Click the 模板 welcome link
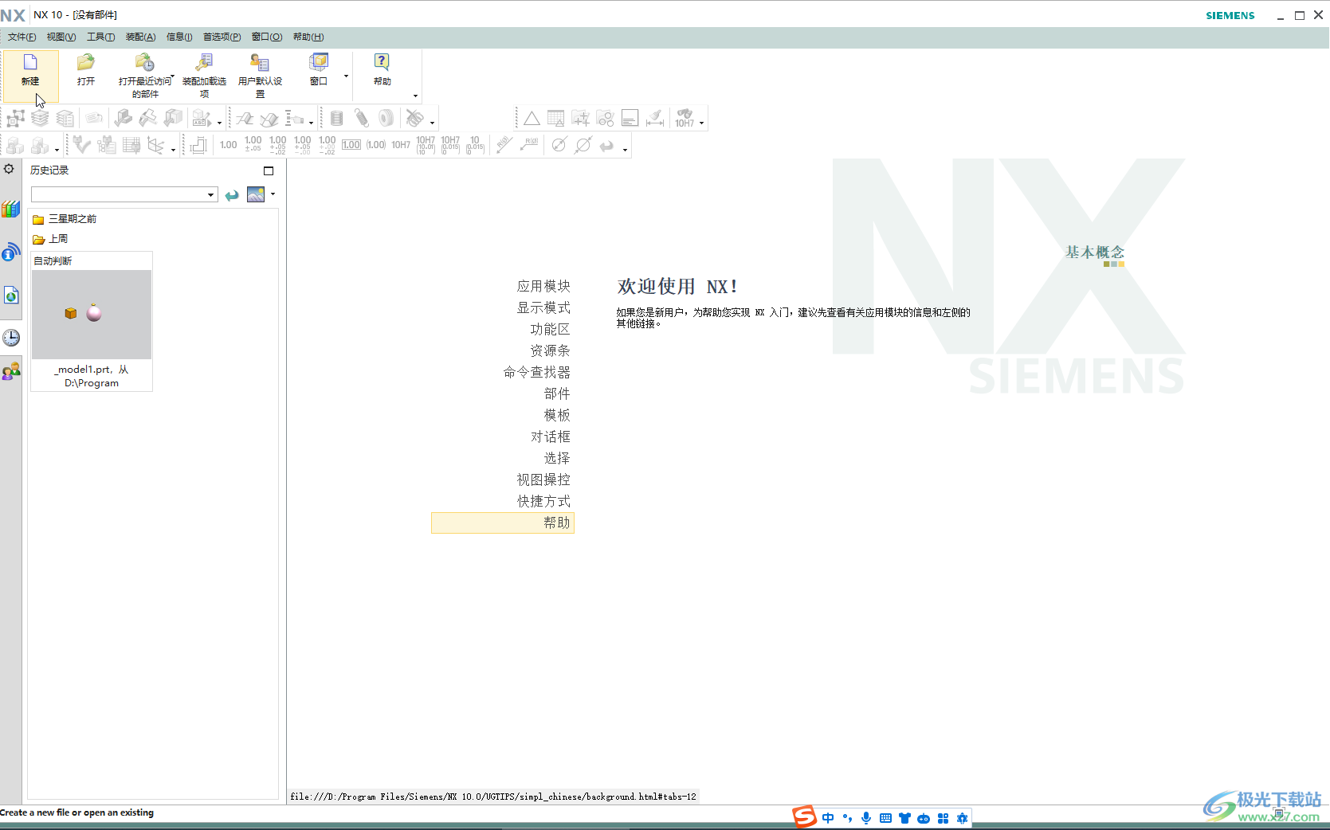 557,415
